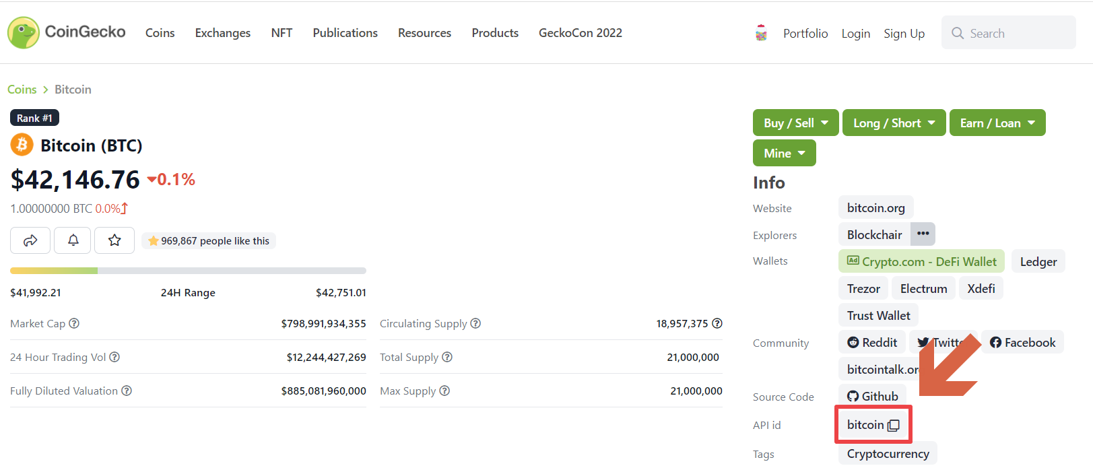Go to GeckoCon 2022 page
Viewport: 1093px width, 468px height.
point(581,33)
